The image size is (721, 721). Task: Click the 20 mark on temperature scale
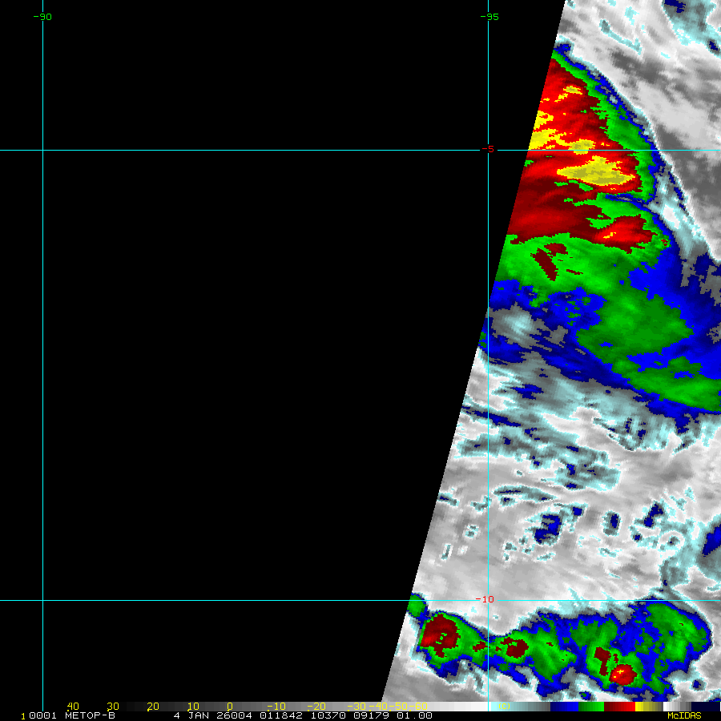pyautogui.click(x=153, y=707)
